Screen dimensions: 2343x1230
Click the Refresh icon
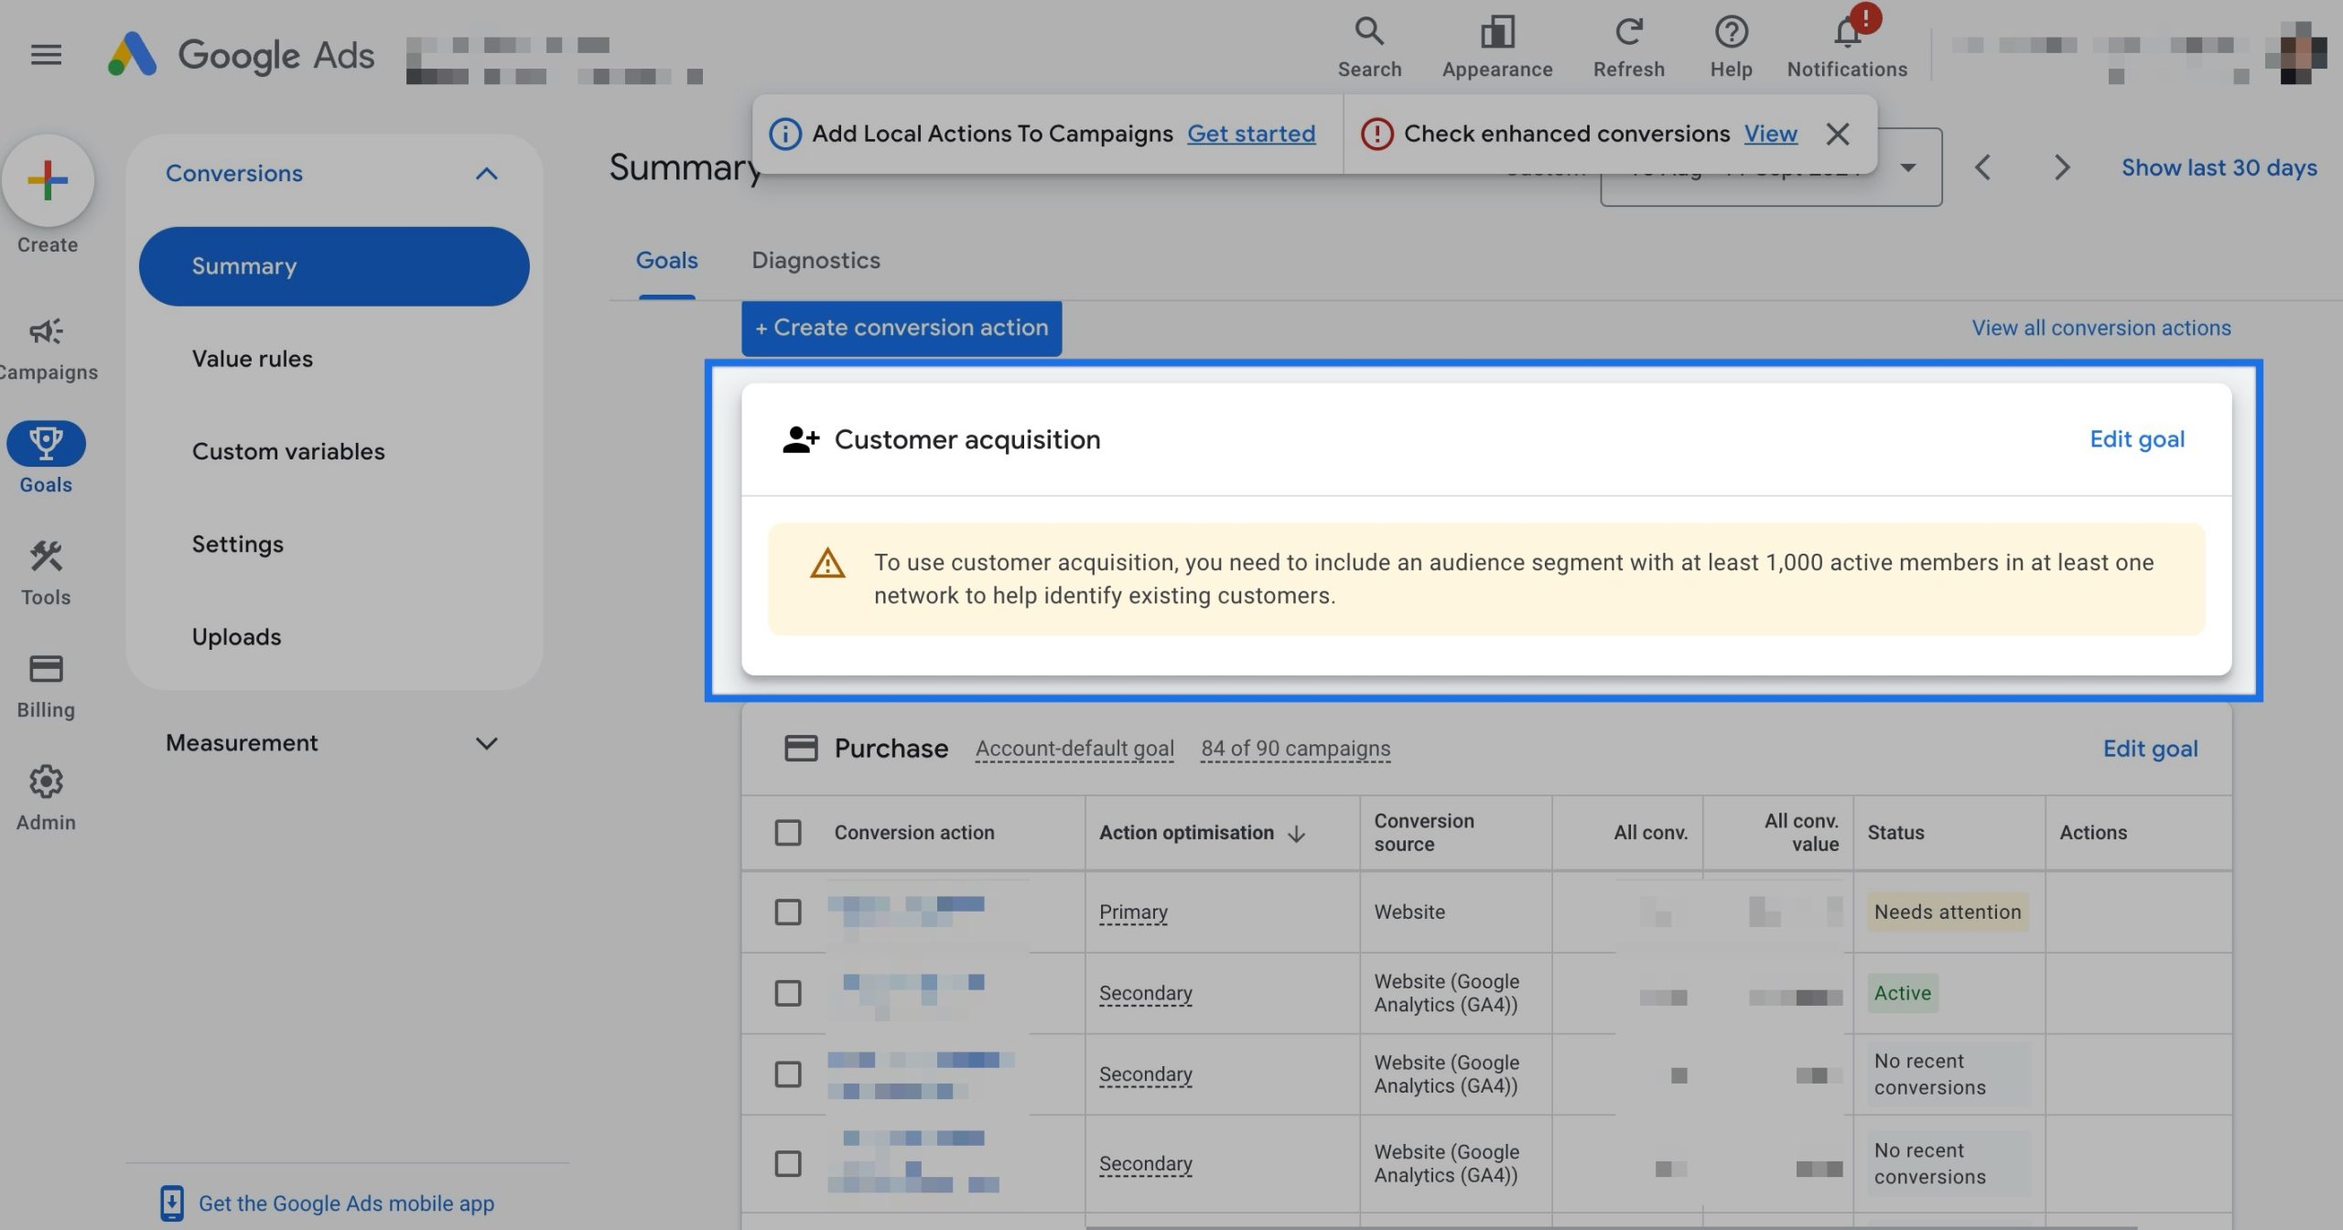(1628, 32)
